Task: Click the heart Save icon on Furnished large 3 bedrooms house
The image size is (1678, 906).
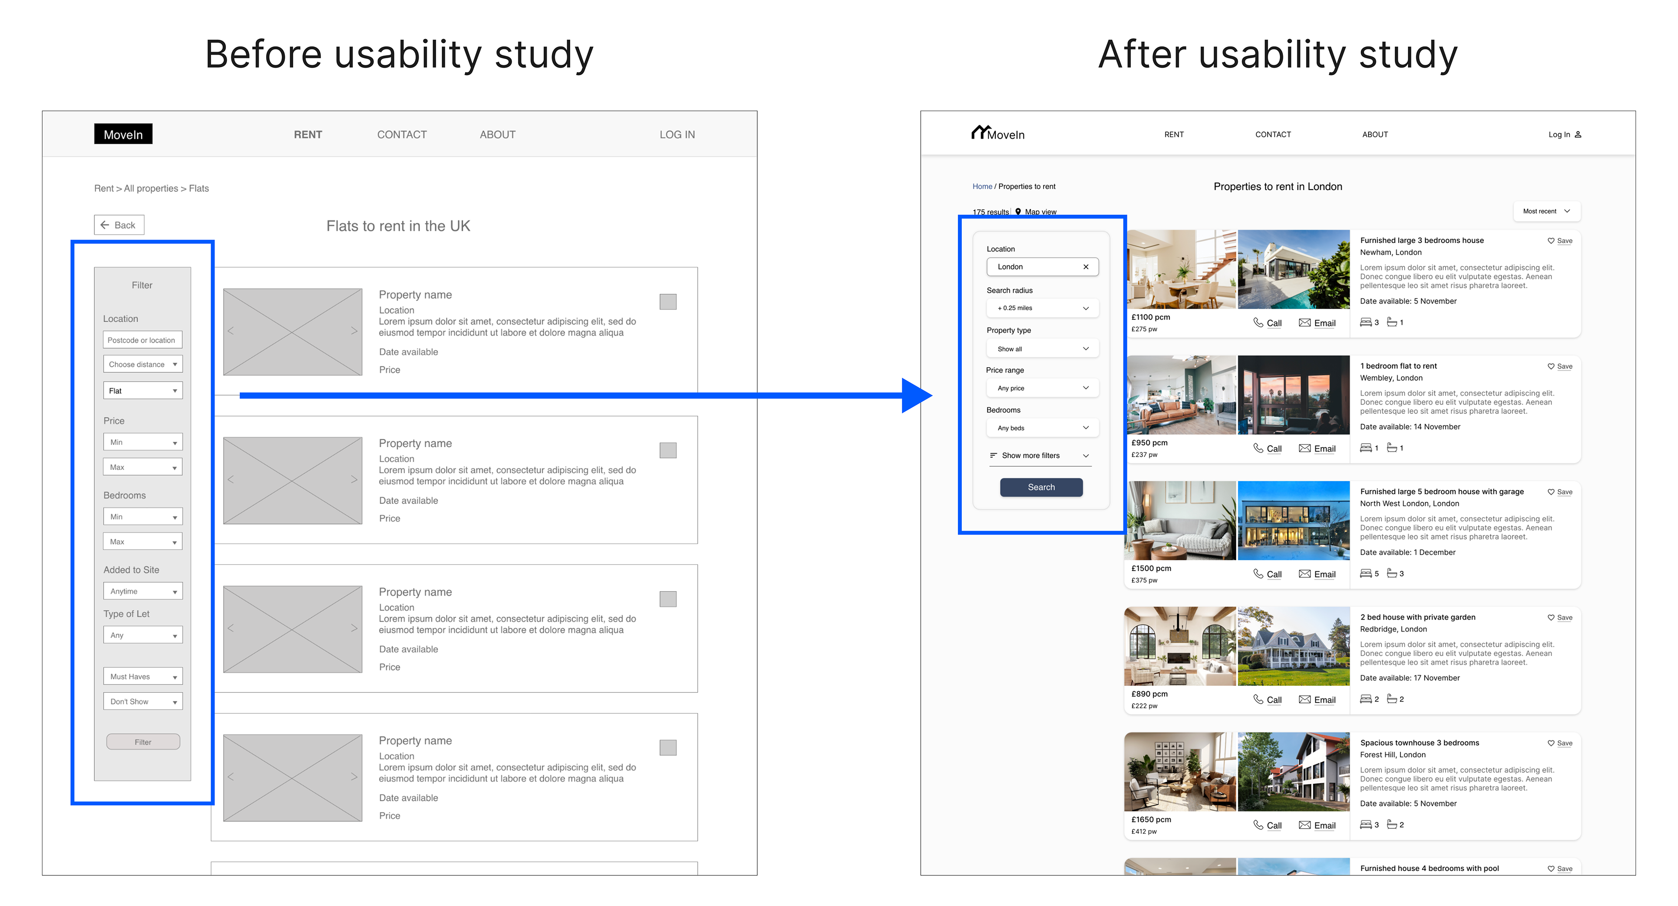Action: point(1551,240)
